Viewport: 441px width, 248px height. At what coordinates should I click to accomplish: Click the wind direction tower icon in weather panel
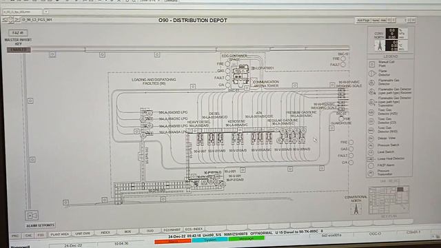(x=380, y=45)
